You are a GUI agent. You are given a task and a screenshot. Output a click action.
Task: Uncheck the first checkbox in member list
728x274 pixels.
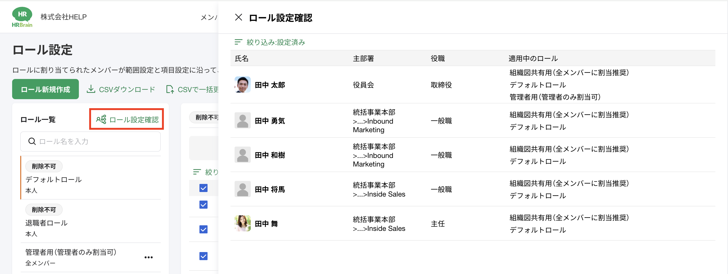[x=203, y=188]
